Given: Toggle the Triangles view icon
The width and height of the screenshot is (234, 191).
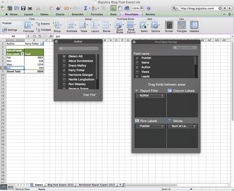Looking at the screenshot, I should (x=182, y=25).
